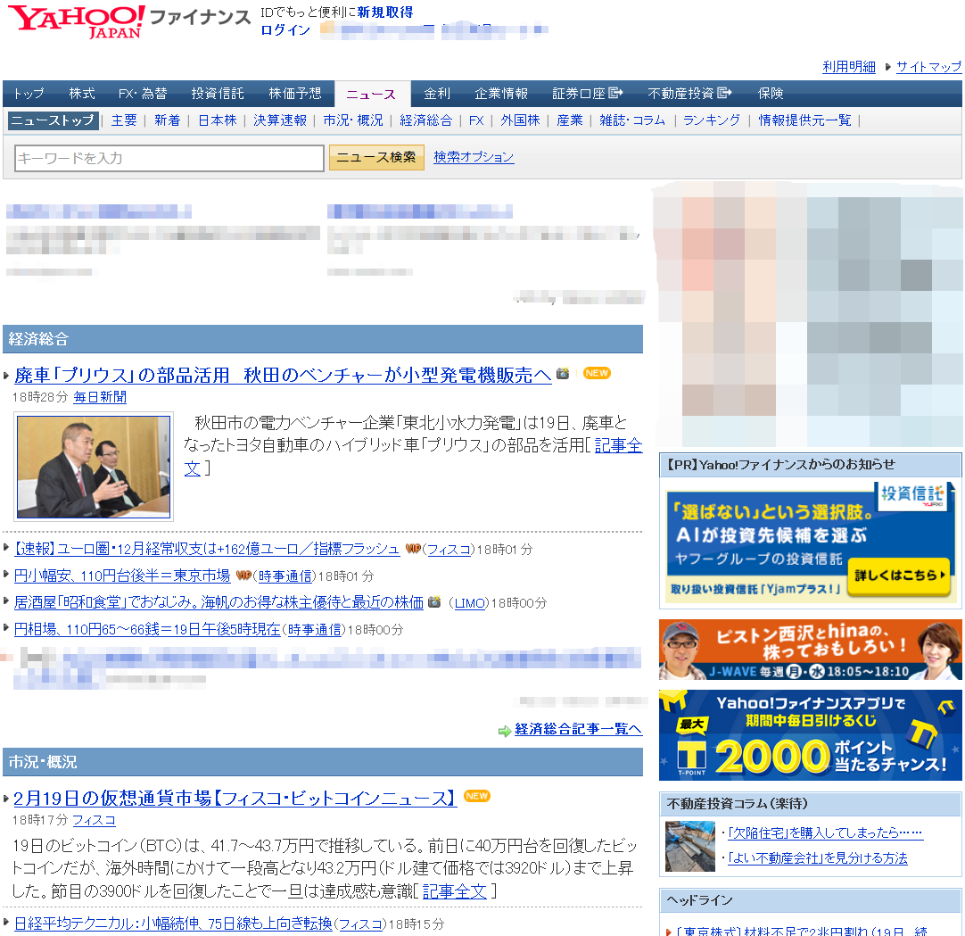Open 外国株 news sub-category
965x936 pixels.
tap(520, 120)
